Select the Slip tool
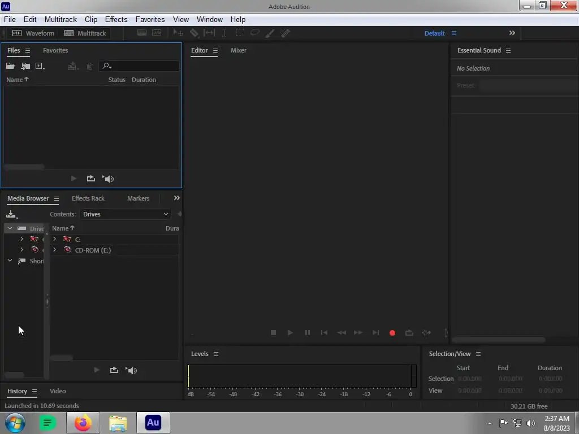The height and width of the screenshot is (434, 579). (x=209, y=33)
